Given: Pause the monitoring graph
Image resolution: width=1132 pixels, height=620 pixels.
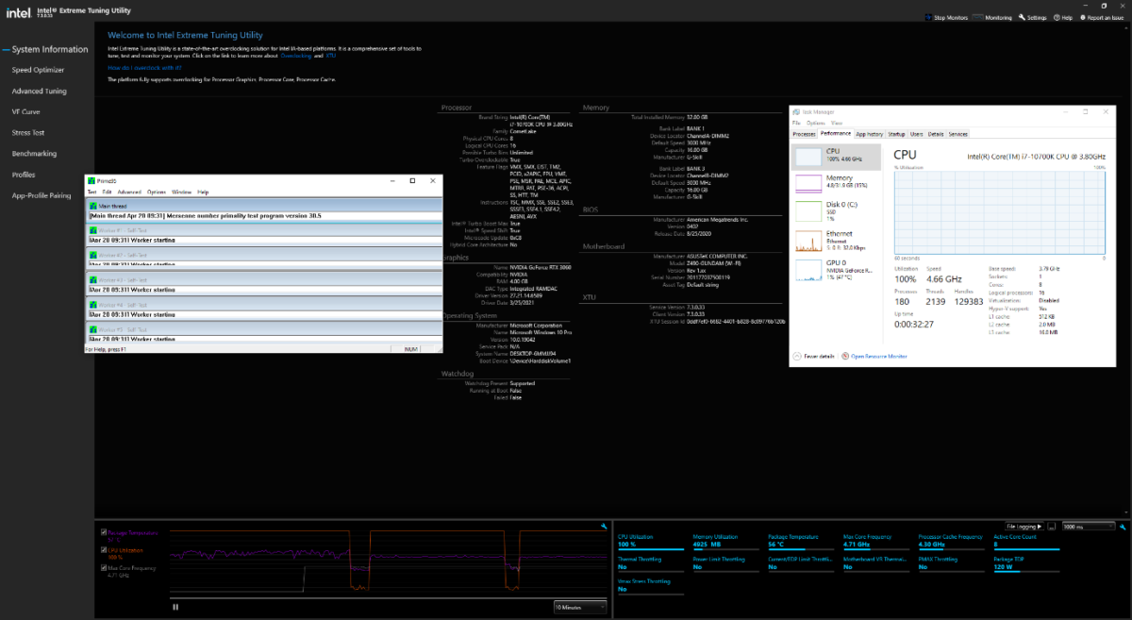Looking at the screenshot, I should point(175,606).
